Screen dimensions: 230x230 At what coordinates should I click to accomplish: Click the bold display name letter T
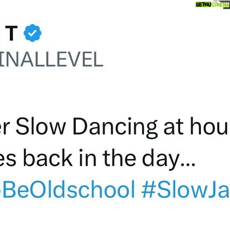(11, 33)
